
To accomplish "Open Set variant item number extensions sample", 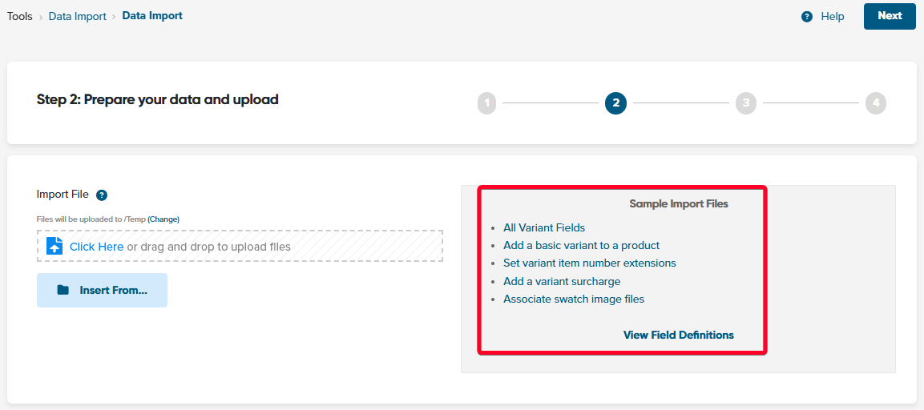I will (589, 263).
